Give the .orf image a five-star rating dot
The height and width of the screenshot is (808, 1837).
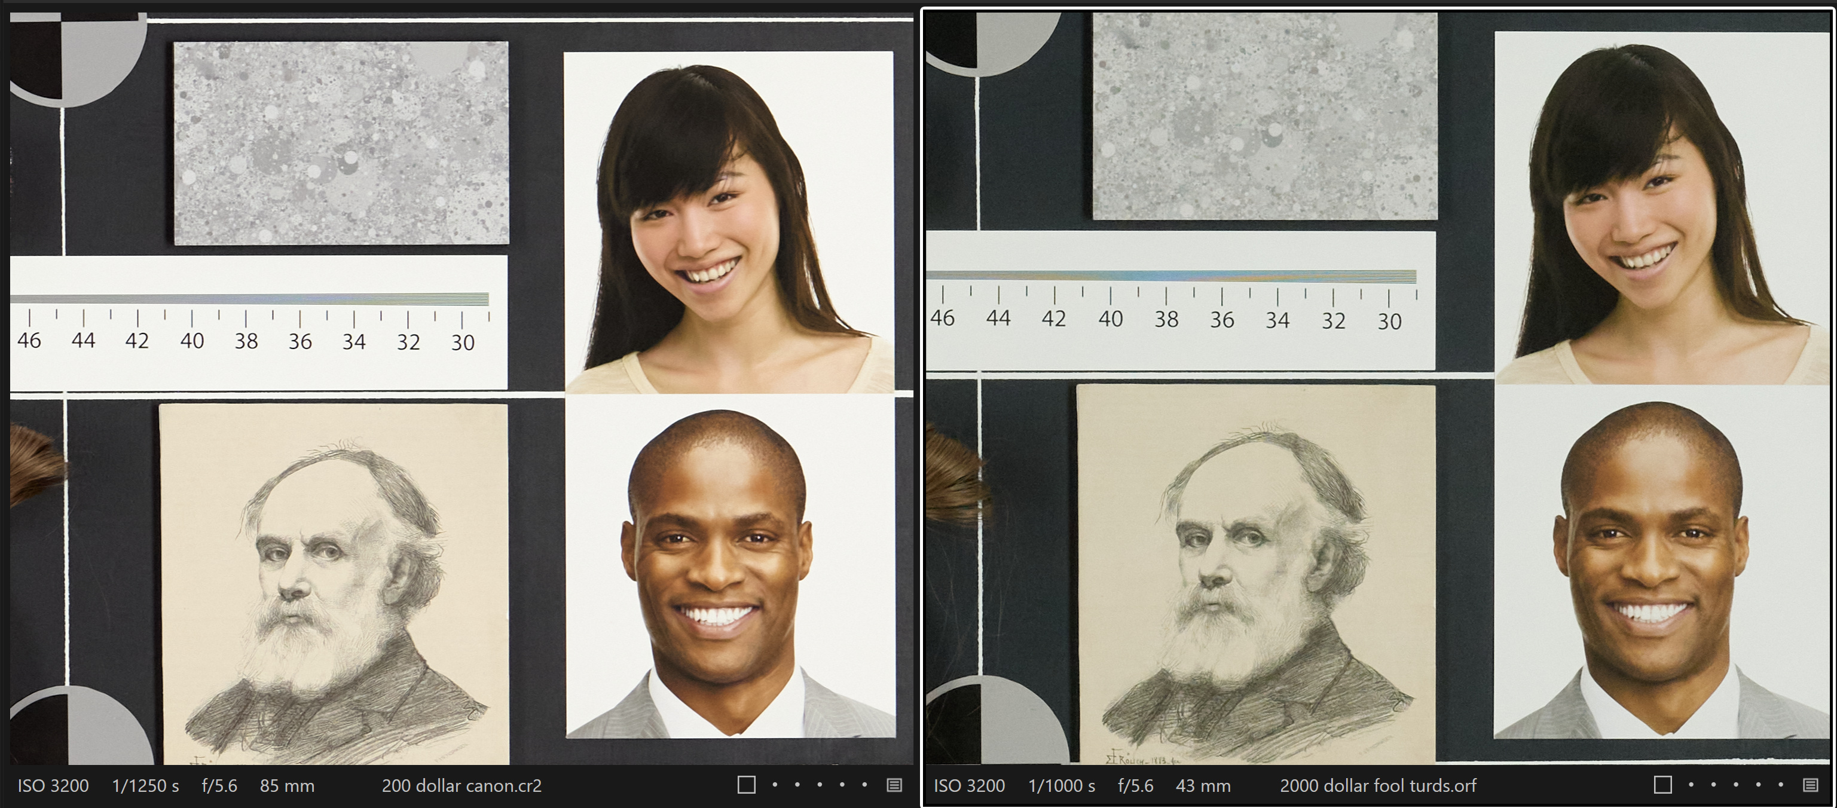click(1781, 785)
